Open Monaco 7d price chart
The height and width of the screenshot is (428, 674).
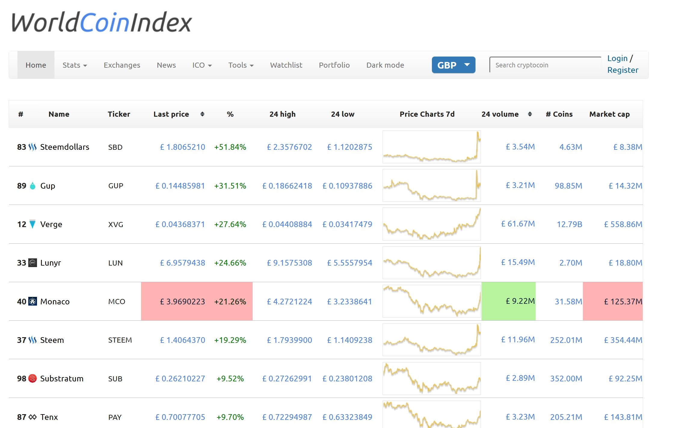[432, 301]
